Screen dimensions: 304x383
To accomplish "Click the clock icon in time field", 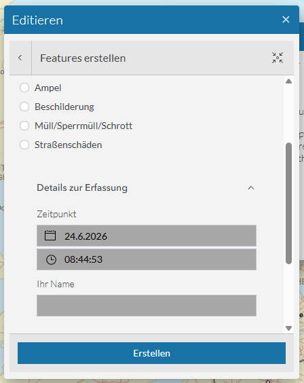I will [x=52, y=259].
